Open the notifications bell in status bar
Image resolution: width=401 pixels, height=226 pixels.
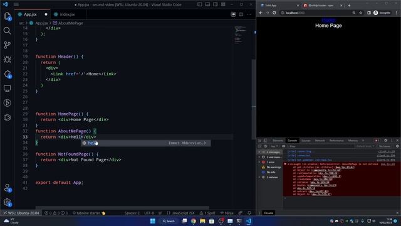click(x=249, y=213)
